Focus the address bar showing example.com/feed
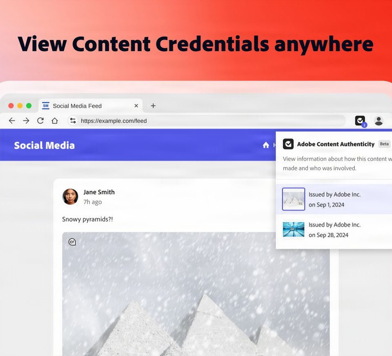 tap(204, 121)
